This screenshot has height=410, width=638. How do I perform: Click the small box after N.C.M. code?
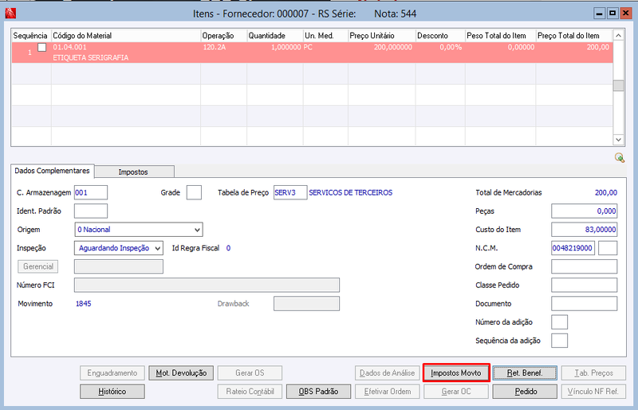608,248
